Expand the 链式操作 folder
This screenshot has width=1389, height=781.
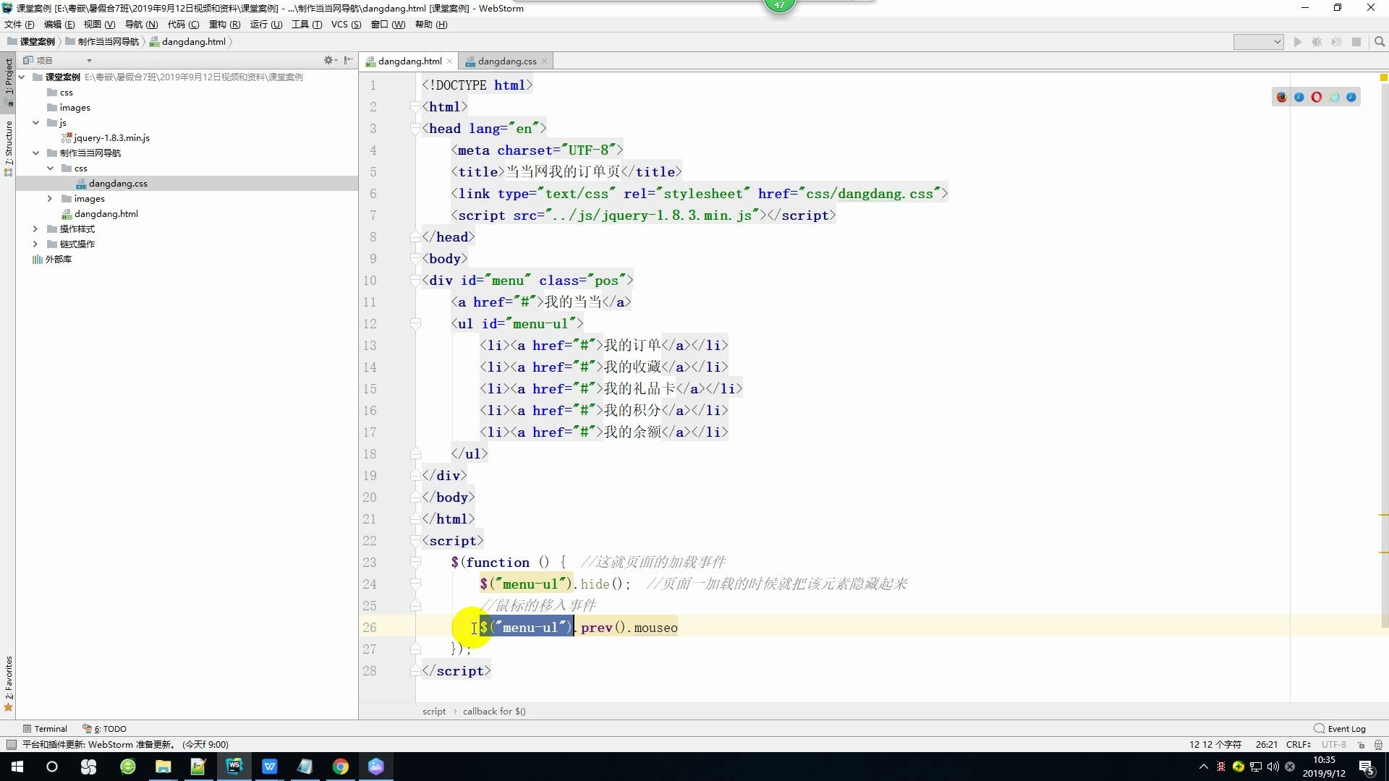click(35, 244)
